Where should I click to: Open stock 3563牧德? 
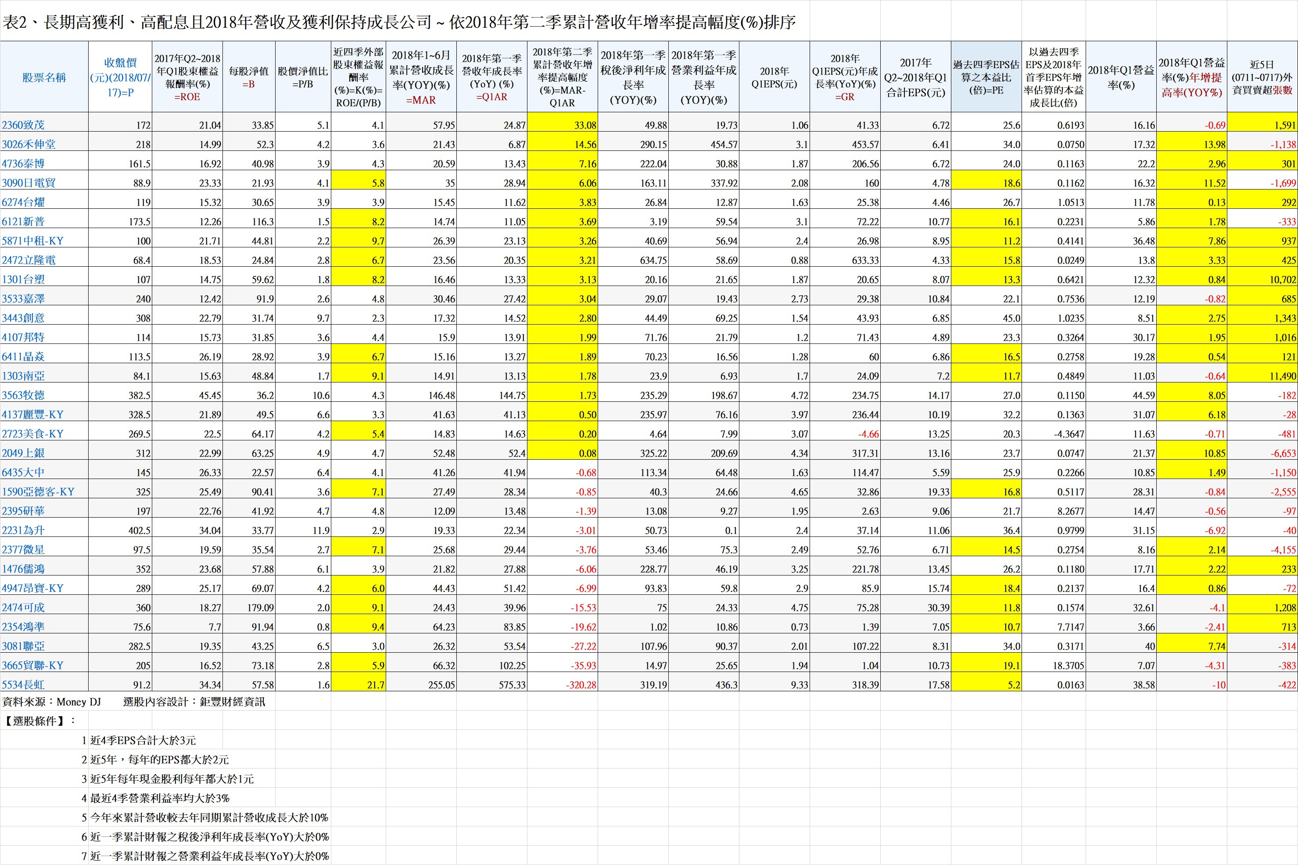[23, 396]
